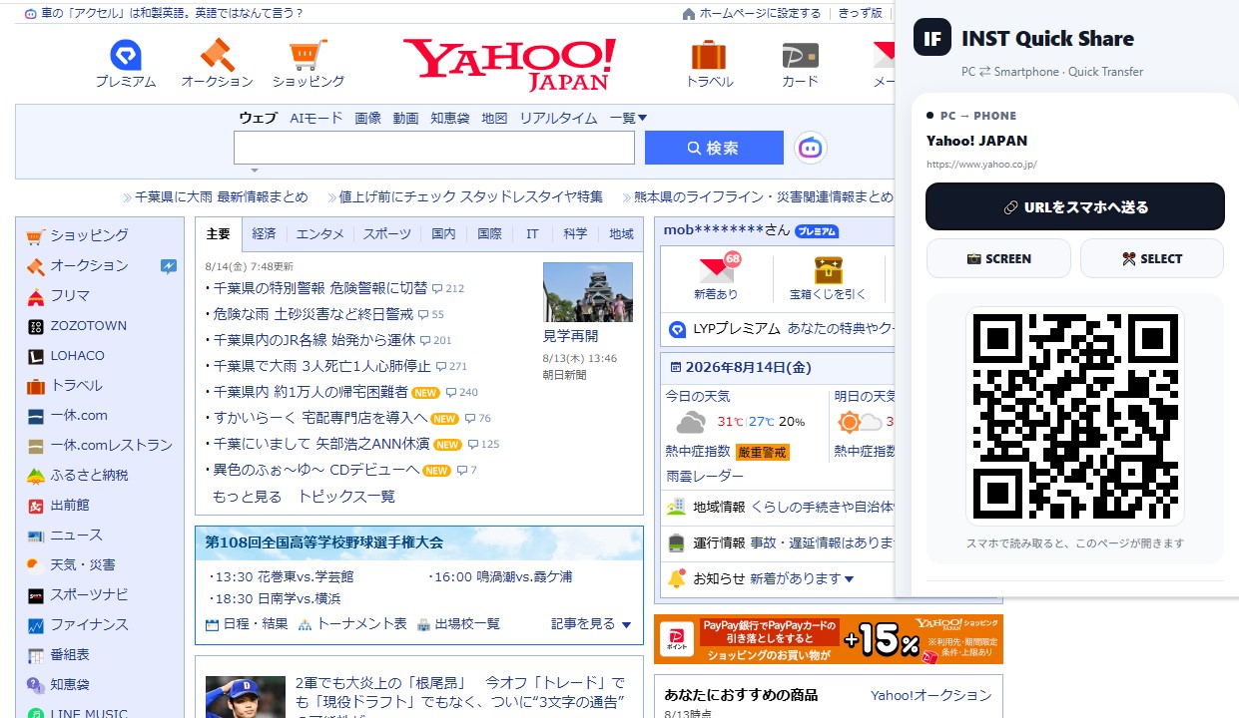Click the treasure chest lottery icon
This screenshot has width=1239, height=718.
click(828, 269)
